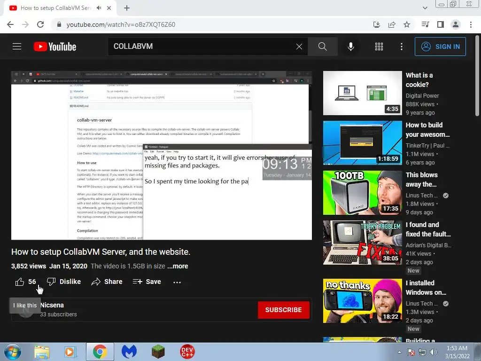Screen dimensions: 481x361
Task: Show hidden system tray icons
Action: 399,353
